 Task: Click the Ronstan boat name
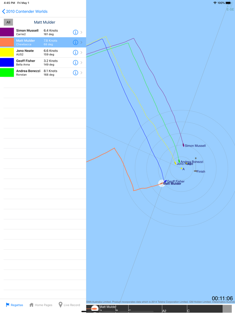[x=21, y=75]
